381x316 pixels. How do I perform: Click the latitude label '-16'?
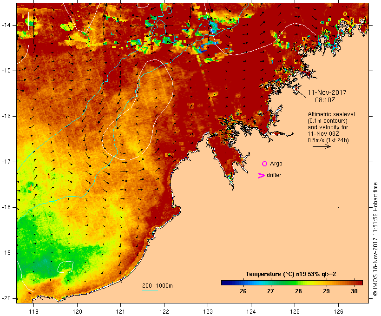(6, 116)
